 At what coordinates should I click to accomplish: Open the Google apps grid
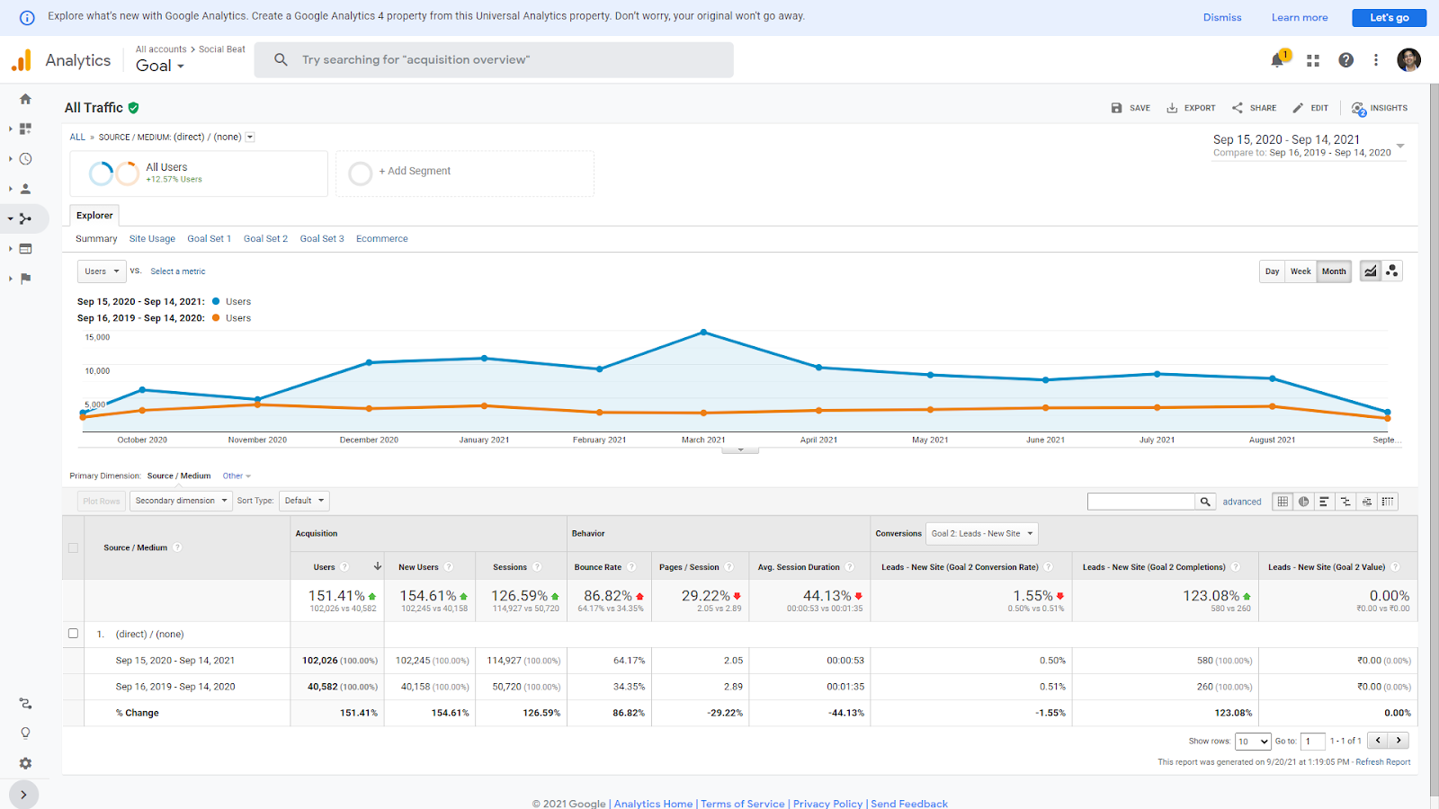click(1313, 60)
